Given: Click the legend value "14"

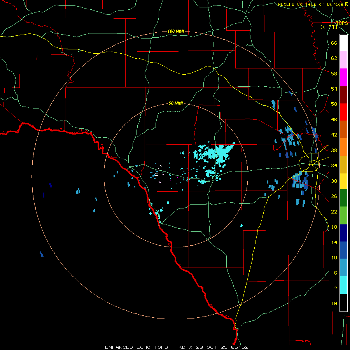Looking at the screenshot, I should click(x=334, y=242).
